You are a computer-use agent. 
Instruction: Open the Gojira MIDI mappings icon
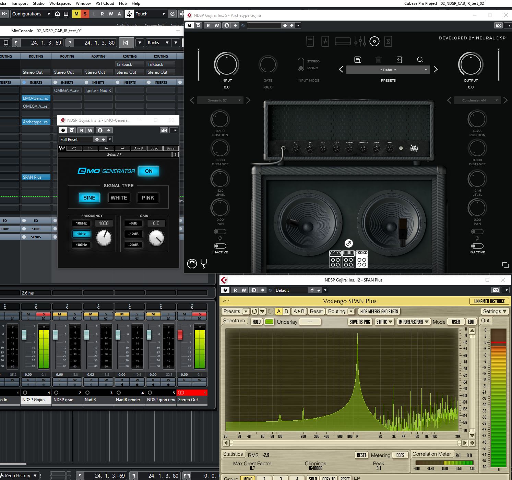click(192, 263)
